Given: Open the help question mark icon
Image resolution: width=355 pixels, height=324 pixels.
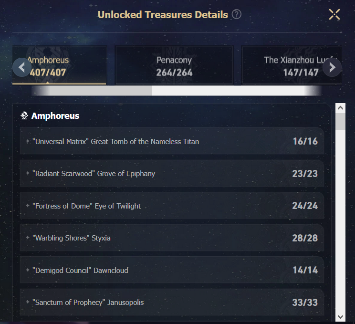Looking at the screenshot, I should coord(237,14).
